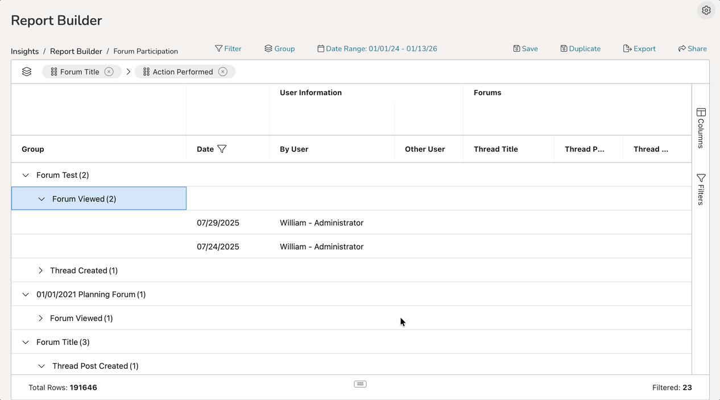Save the current report

pyautogui.click(x=525, y=49)
